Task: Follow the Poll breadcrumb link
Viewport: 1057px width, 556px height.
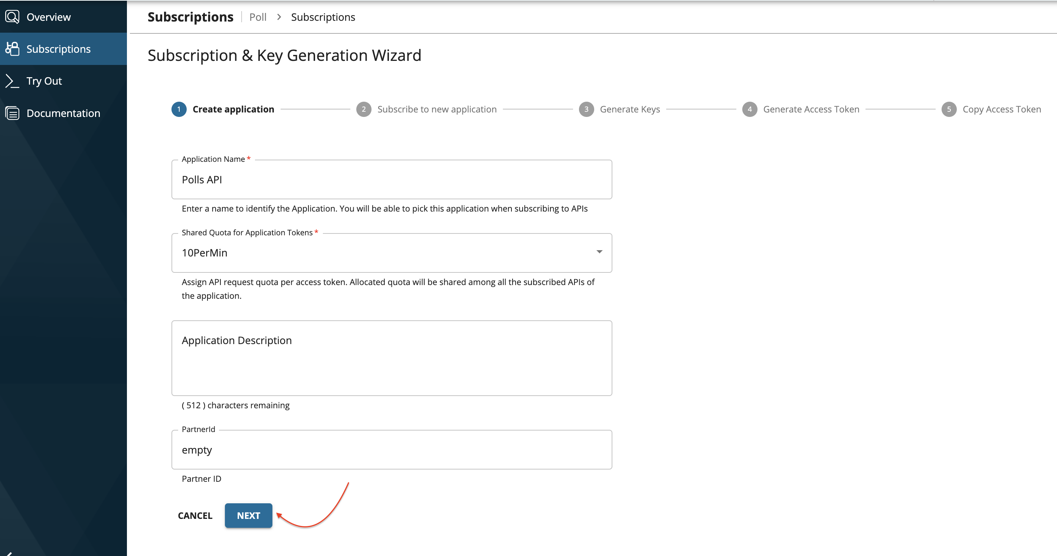Action: [258, 17]
